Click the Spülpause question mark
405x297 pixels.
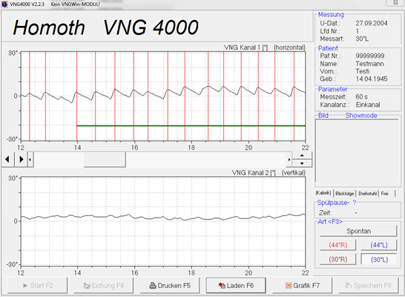tap(355, 203)
